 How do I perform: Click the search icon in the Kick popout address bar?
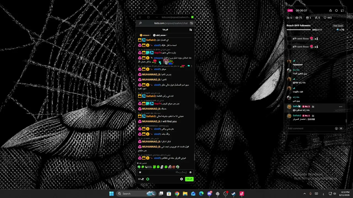140,23
